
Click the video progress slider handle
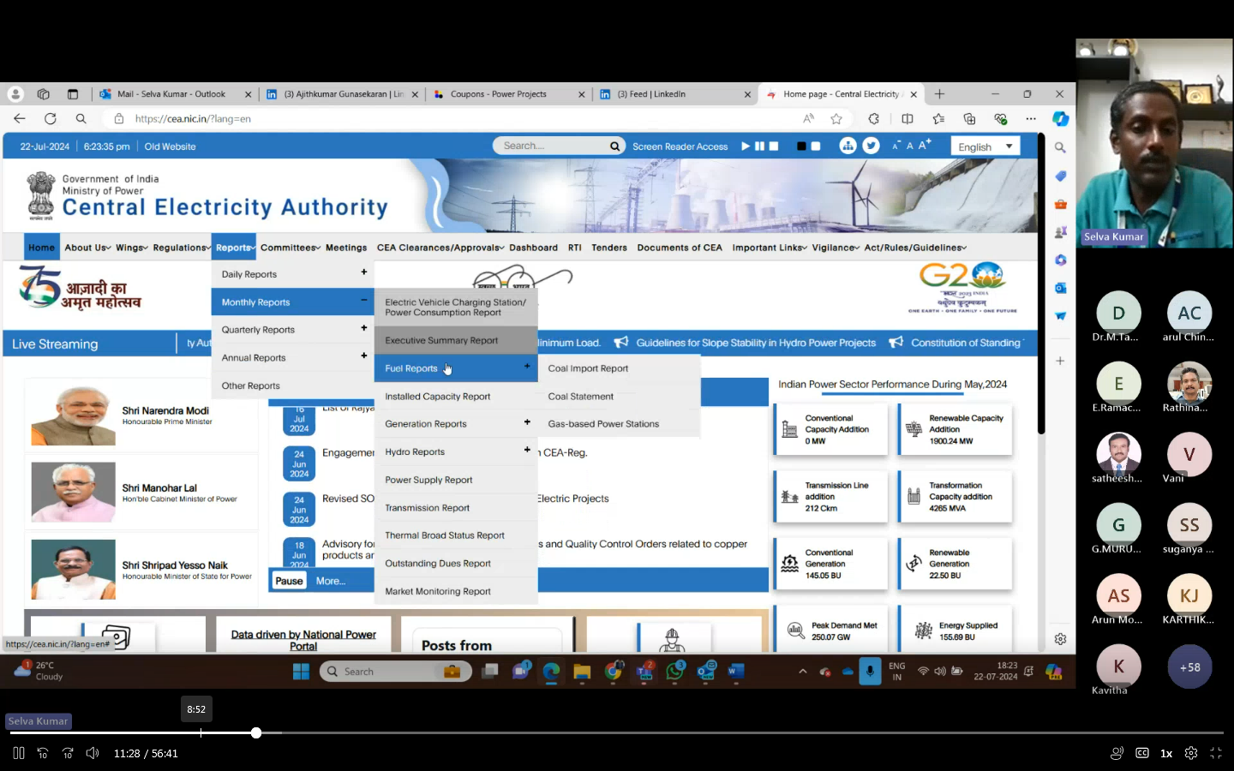pos(256,732)
